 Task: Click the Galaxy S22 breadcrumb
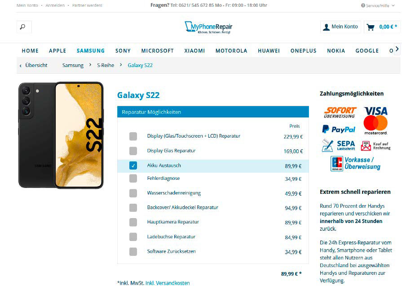(140, 65)
